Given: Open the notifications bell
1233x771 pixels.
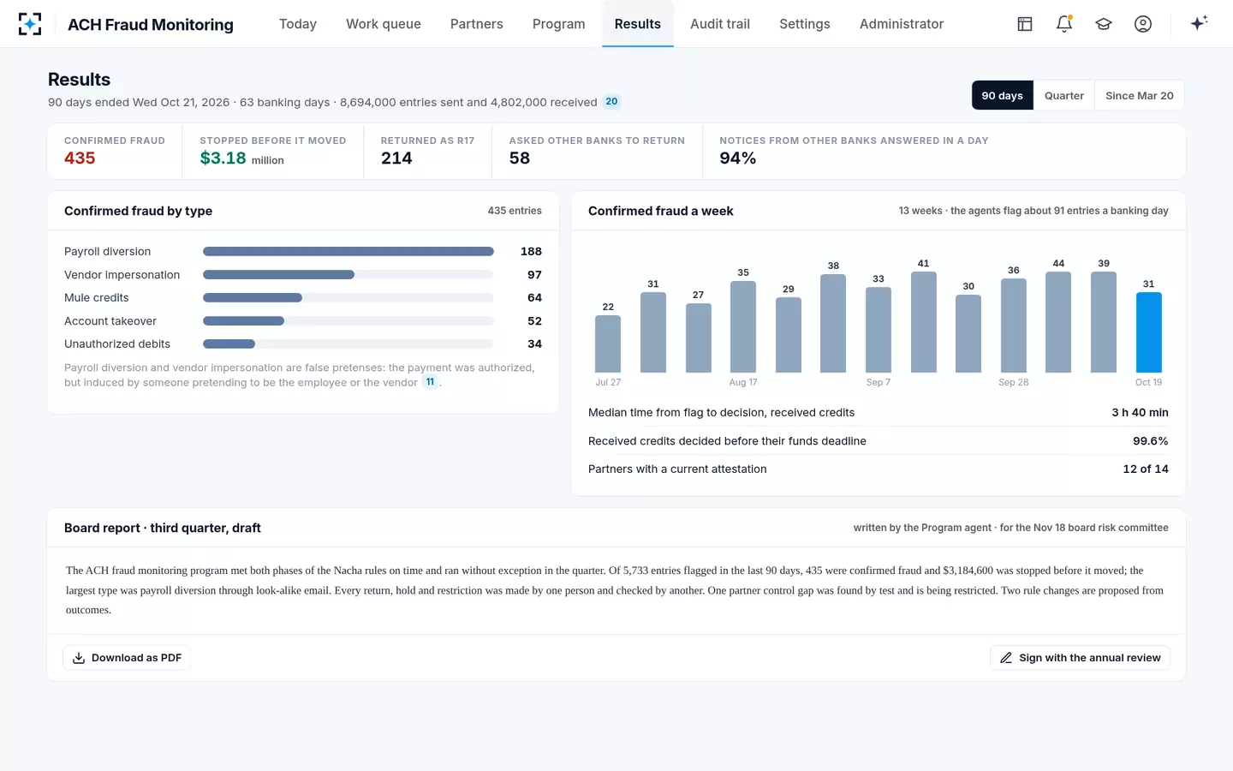Looking at the screenshot, I should [x=1064, y=24].
